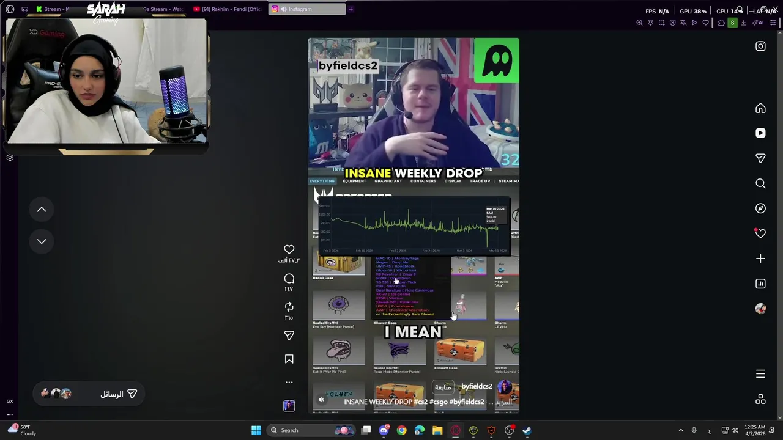This screenshot has width=783, height=440.
Task: Open Instagram Search magnifier
Action: point(760,183)
